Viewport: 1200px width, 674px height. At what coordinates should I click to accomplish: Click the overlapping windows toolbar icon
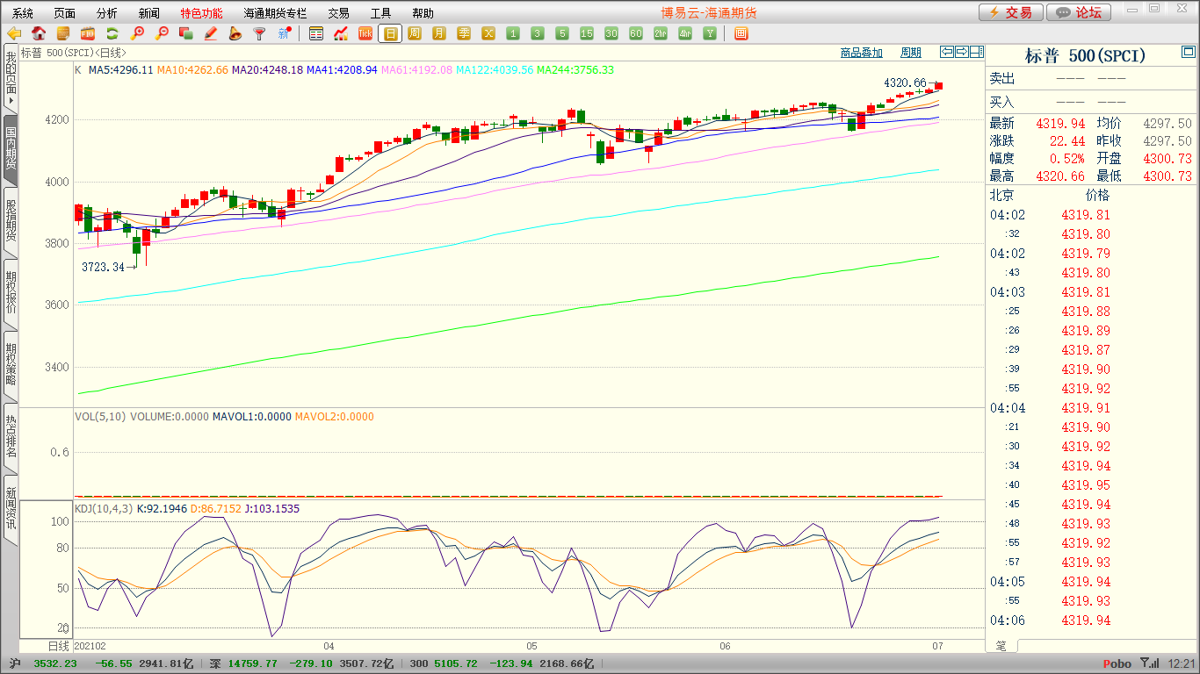pyautogui.click(x=186, y=34)
